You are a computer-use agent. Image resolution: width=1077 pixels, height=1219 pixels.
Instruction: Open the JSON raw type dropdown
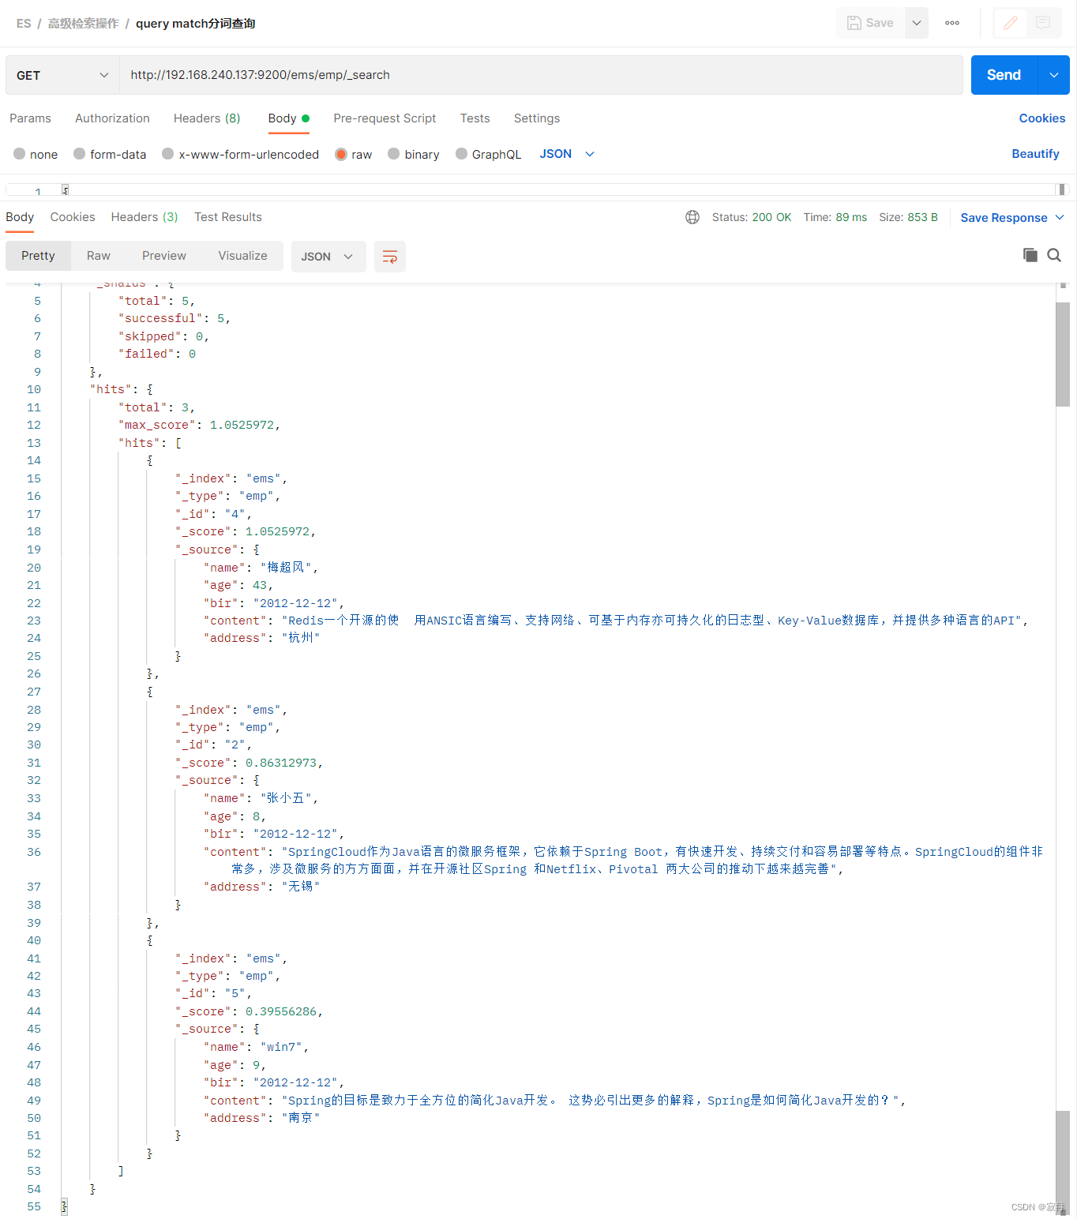[567, 154]
